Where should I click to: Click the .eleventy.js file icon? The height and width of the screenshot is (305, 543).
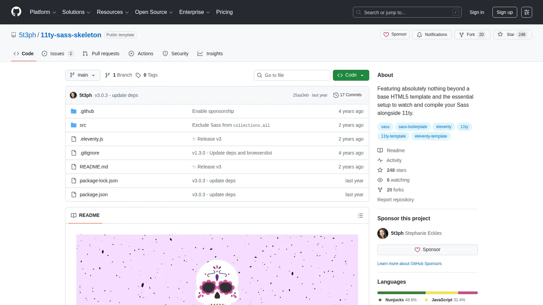(74, 139)
